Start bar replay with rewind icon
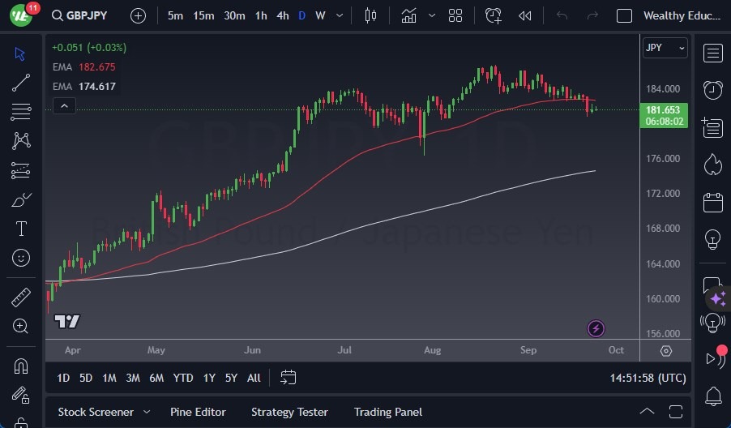The width and height of the screenshot is (731, 428). pos(525,15)
